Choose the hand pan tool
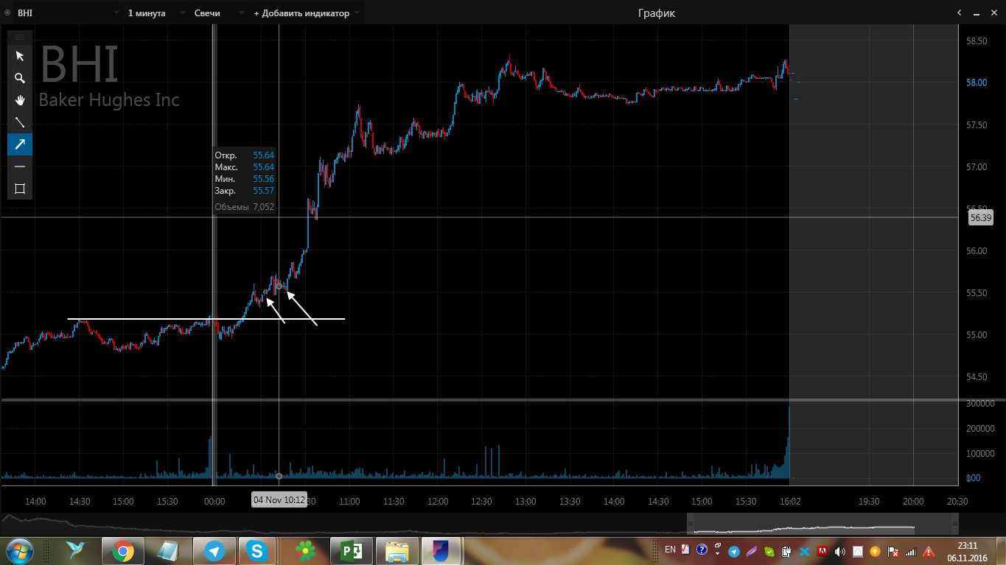This screenshot has width=1006, height=565. [x=20, y=100]
